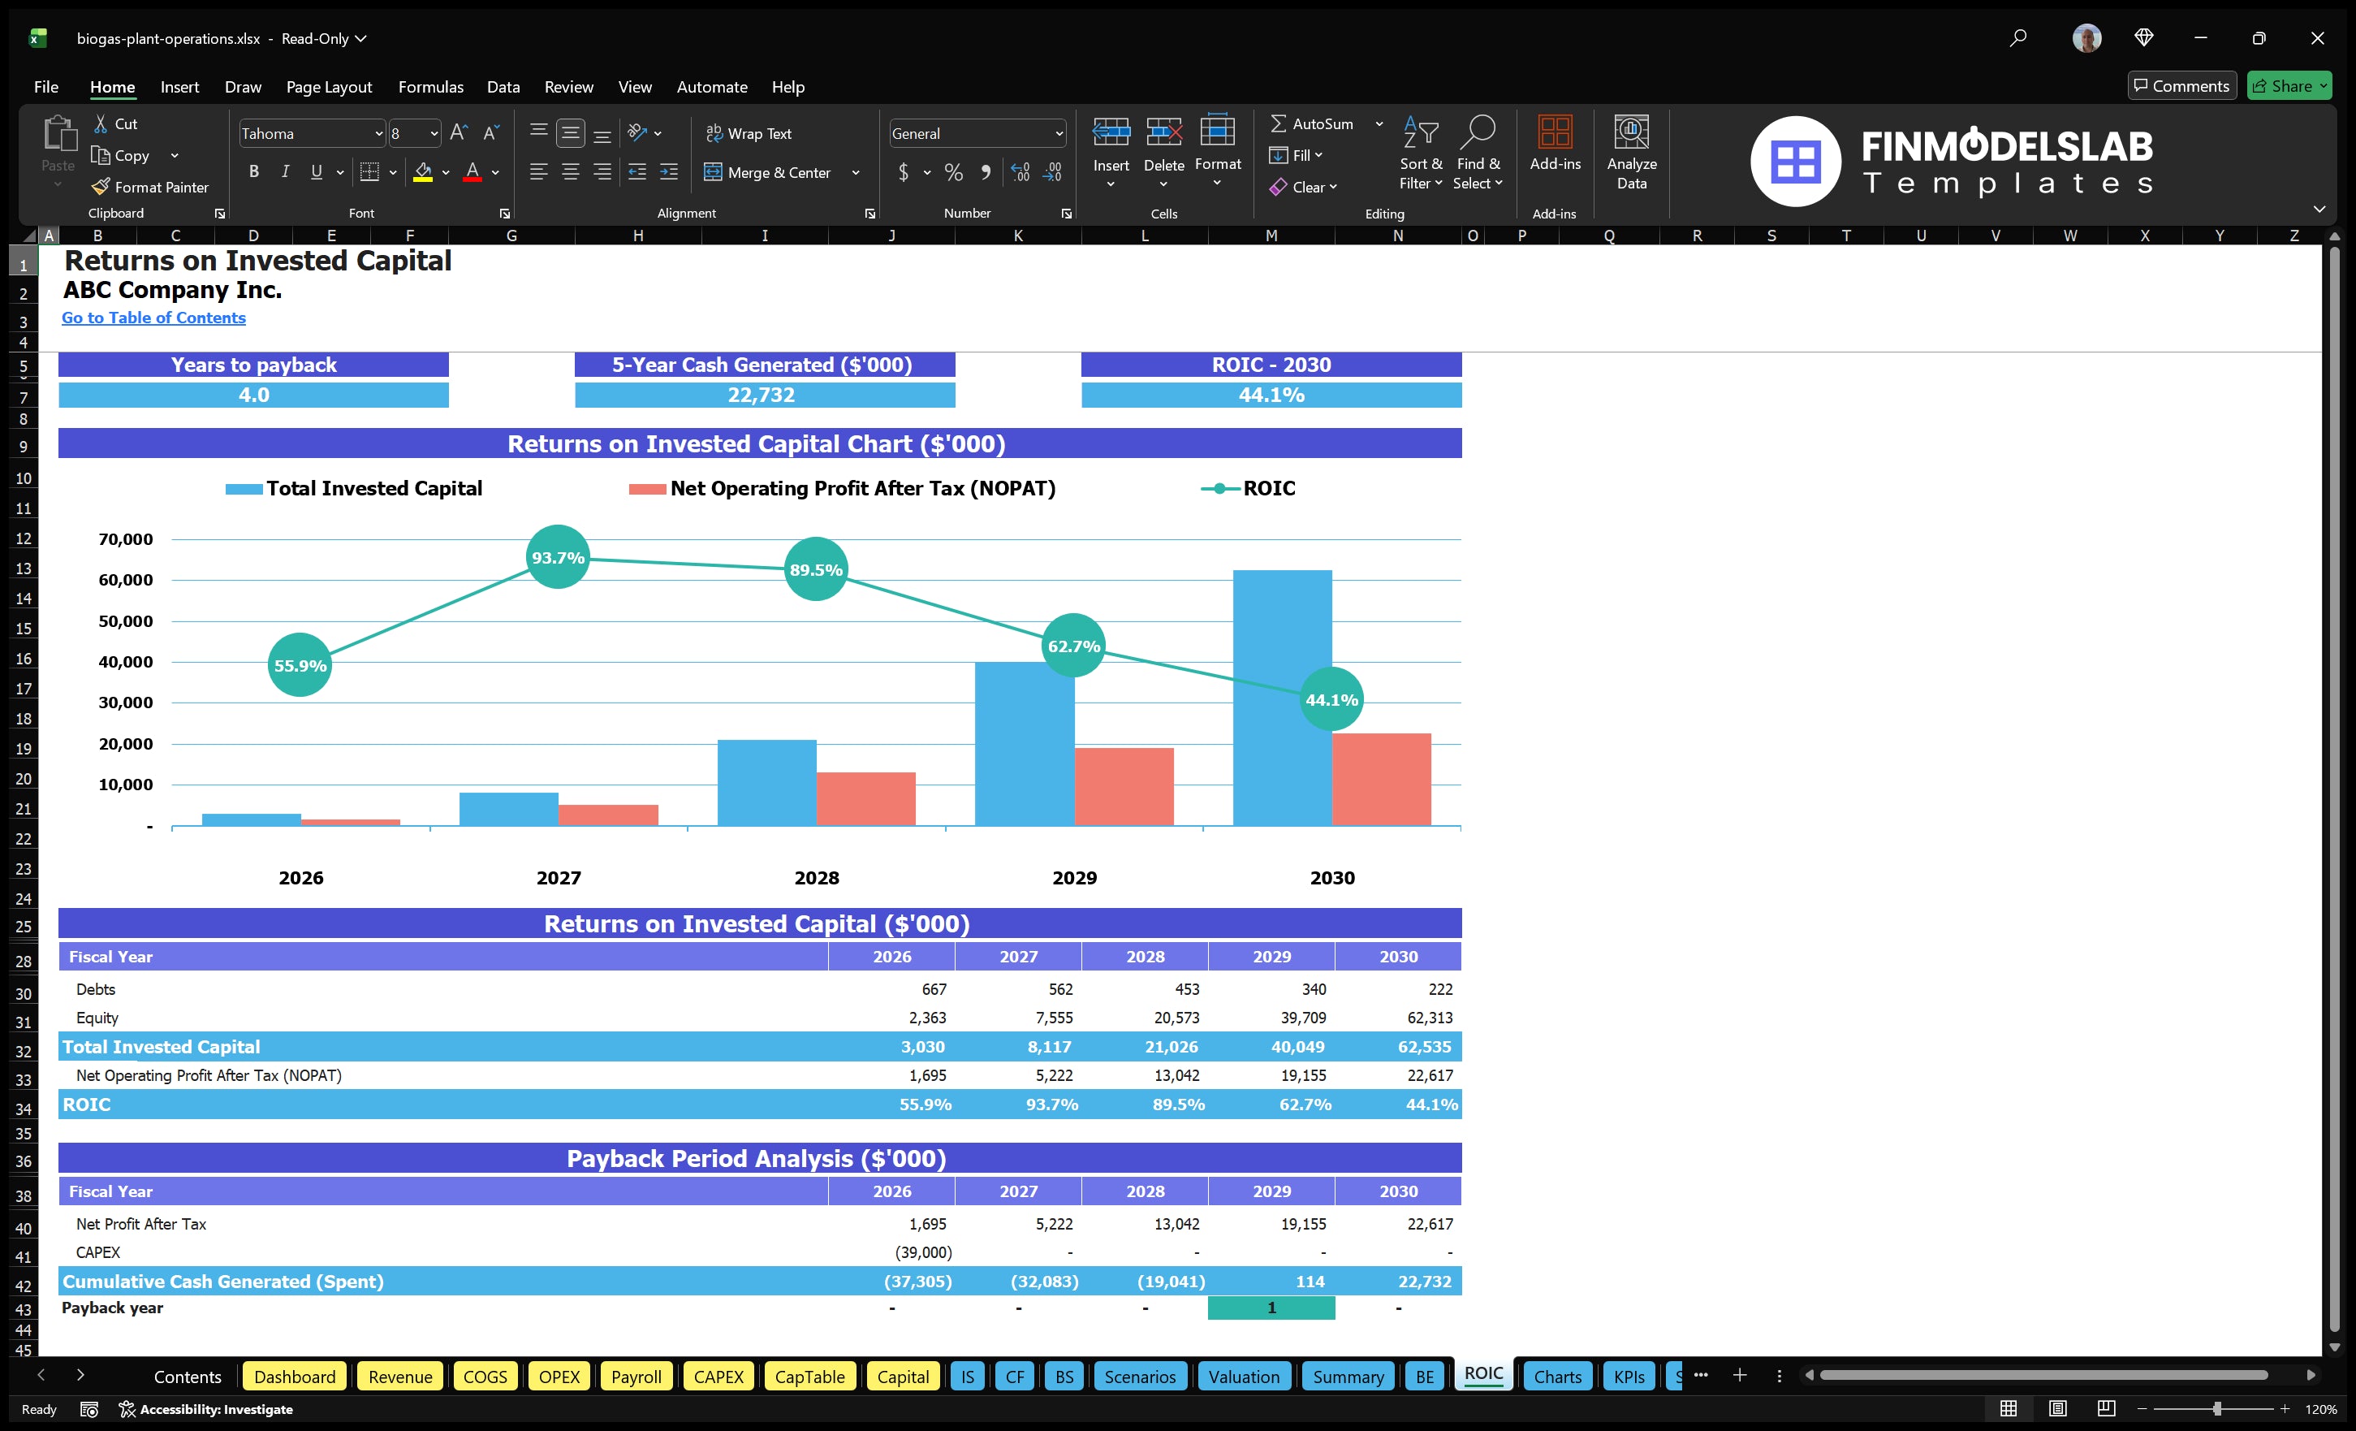This screenshot has width=2356, height=1431.
Task: Select the Charts sheet tab
Action: 1558,1377
